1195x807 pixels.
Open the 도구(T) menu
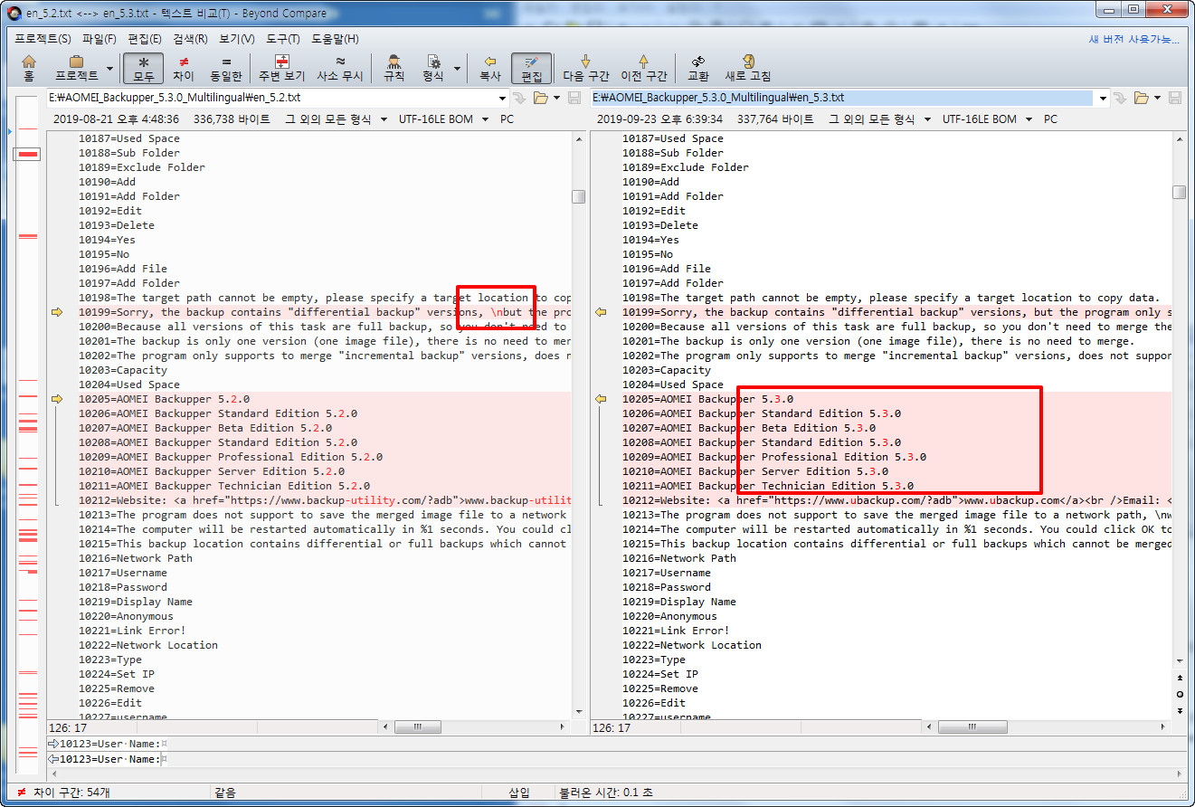pyautogui.click(x=283, y=39)
